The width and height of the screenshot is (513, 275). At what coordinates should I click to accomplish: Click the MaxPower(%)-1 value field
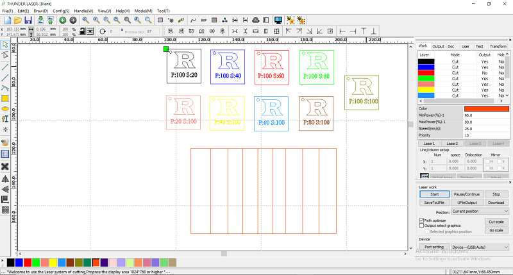[487, 122]
